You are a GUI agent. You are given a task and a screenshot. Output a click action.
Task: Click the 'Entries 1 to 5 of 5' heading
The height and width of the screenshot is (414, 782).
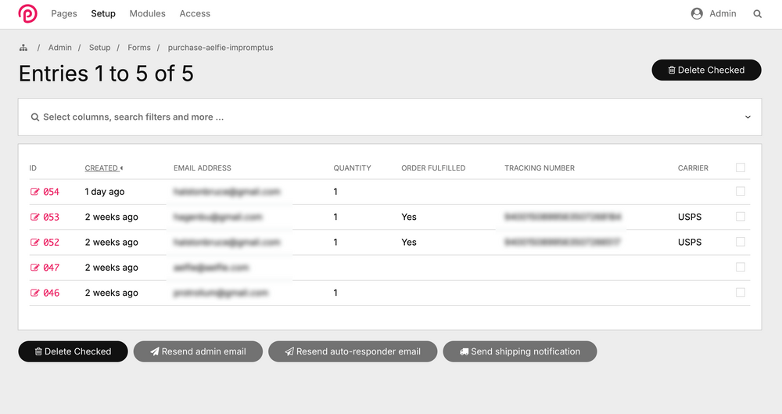click(x=106, y=74)
